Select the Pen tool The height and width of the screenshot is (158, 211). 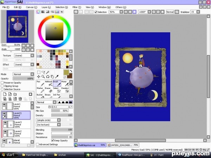point(40,84)
